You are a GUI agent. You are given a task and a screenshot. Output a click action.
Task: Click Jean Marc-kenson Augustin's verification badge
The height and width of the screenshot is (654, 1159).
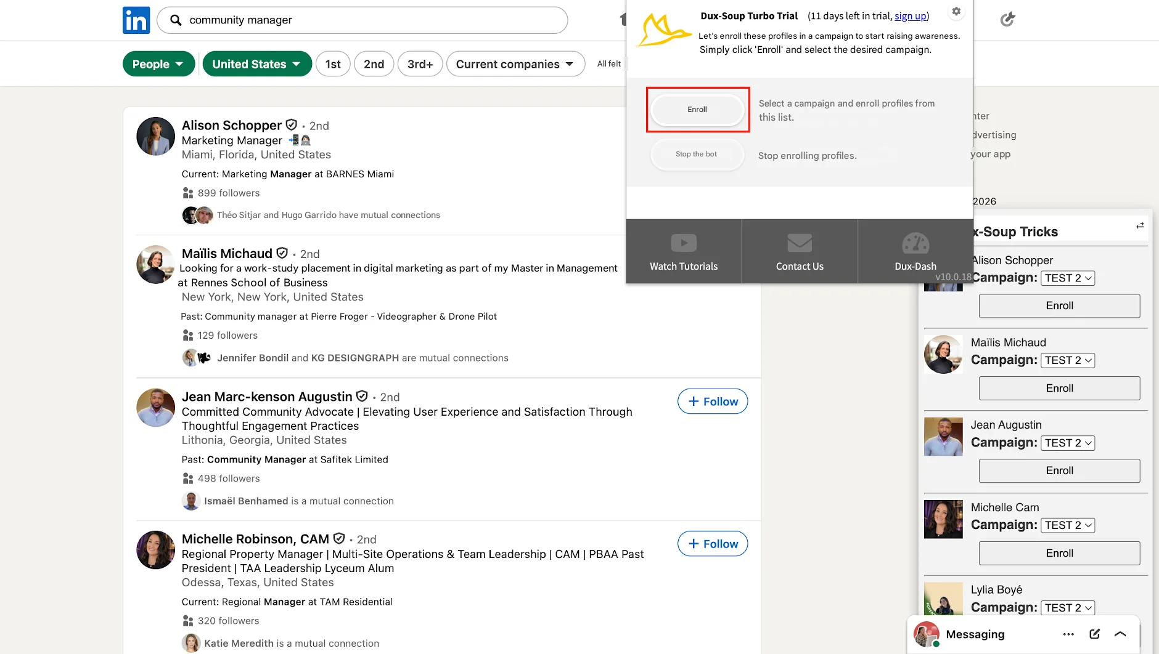coord(362,396)
